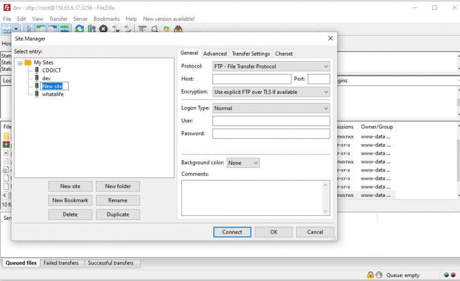Open the Site Manager dropdown arrow in toolbar
This screenshot has height=281, width=460.
16,29
